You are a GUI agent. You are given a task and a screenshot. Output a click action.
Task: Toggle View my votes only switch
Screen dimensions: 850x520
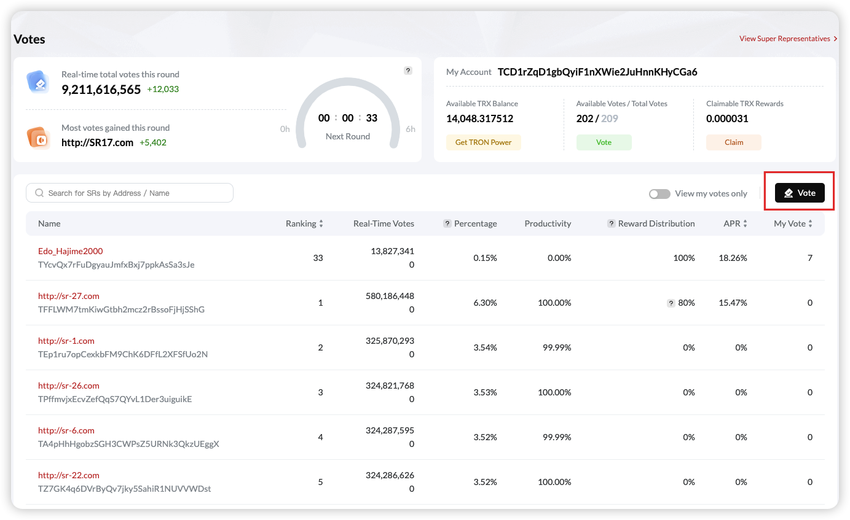[x=659, y=193]
